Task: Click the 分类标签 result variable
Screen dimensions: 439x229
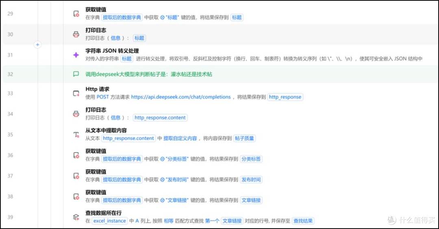Action: click(251, 159)
